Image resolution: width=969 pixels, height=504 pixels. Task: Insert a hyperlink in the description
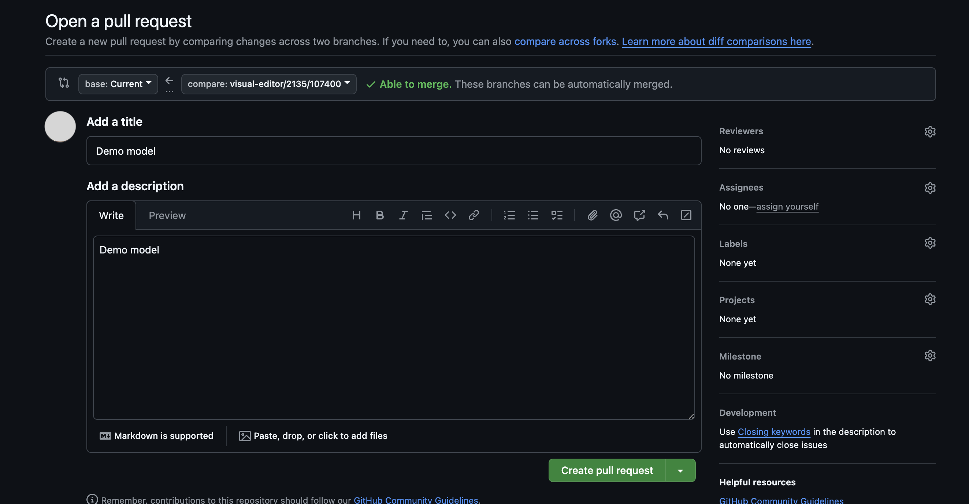click(474, 215)
